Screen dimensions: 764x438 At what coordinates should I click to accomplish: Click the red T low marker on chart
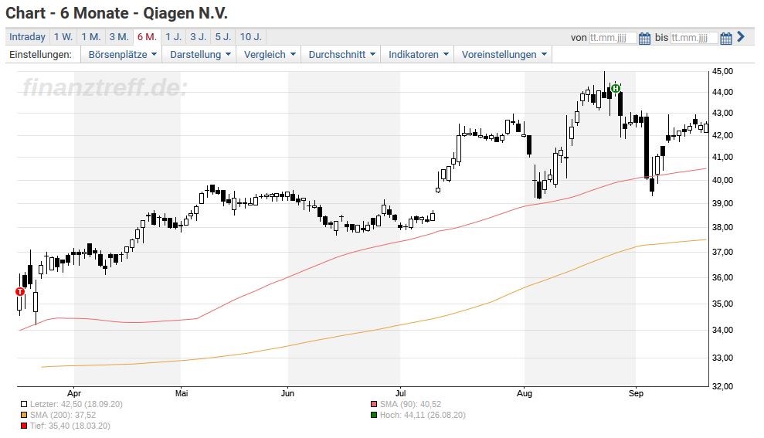[20, 292]
